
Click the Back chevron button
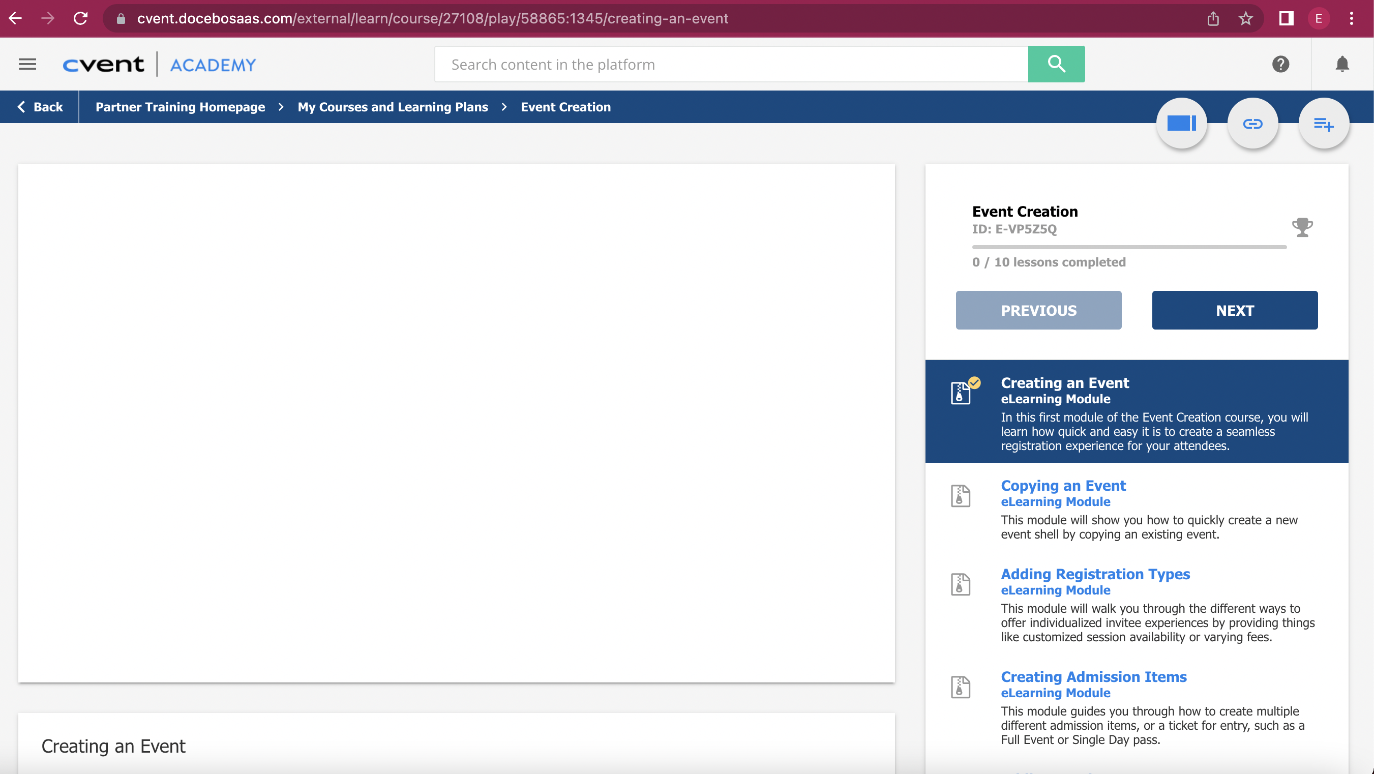40,107
